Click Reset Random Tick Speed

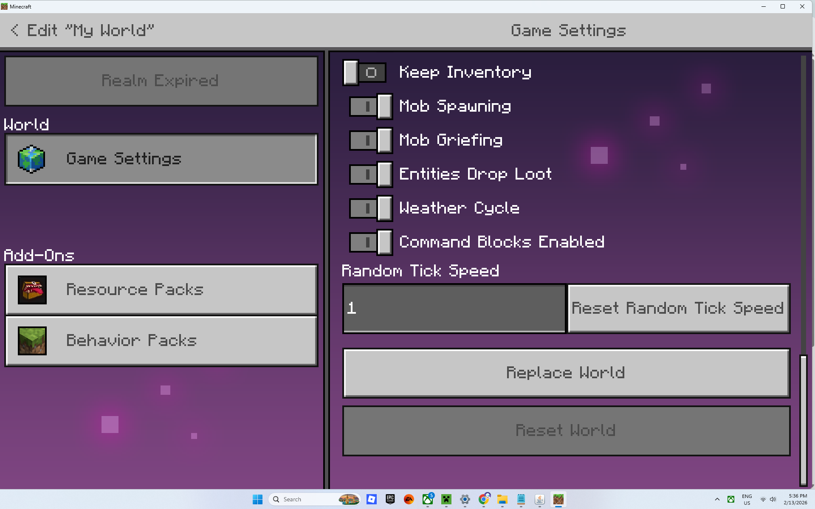tap(679, 309)
